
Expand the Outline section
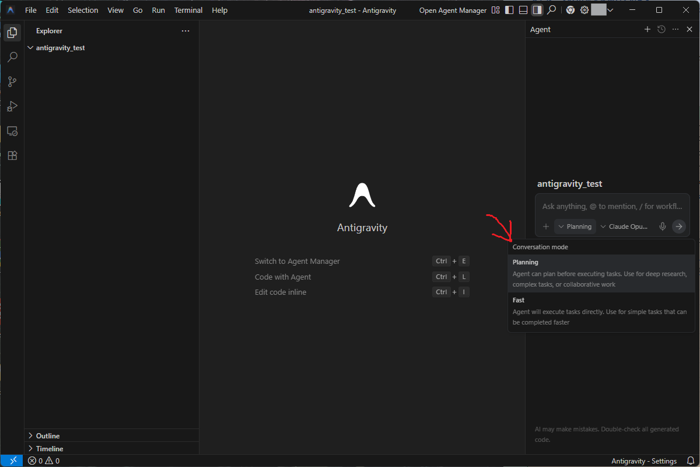tap(112, 435)
